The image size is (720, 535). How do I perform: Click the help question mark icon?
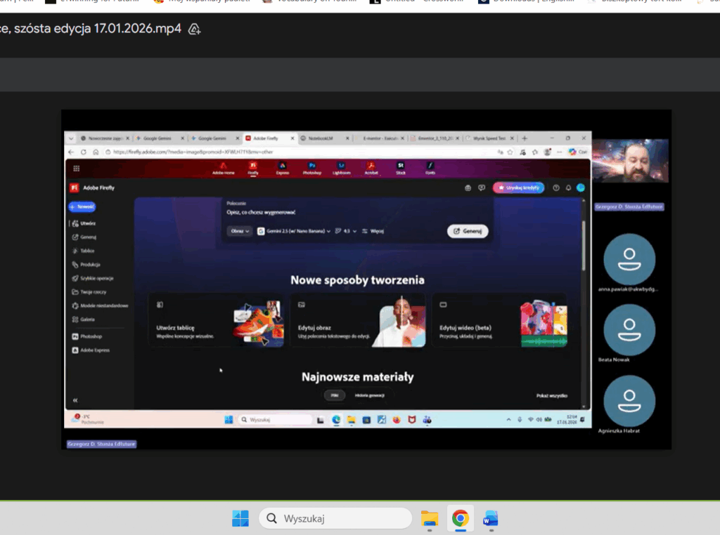coord(556,187)
